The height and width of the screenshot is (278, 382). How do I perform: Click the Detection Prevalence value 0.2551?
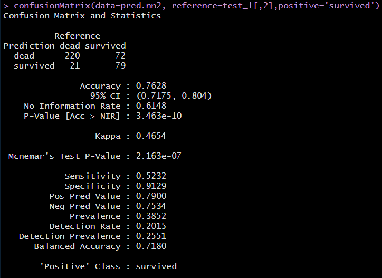pyautogui.click(x=151, y=236)
